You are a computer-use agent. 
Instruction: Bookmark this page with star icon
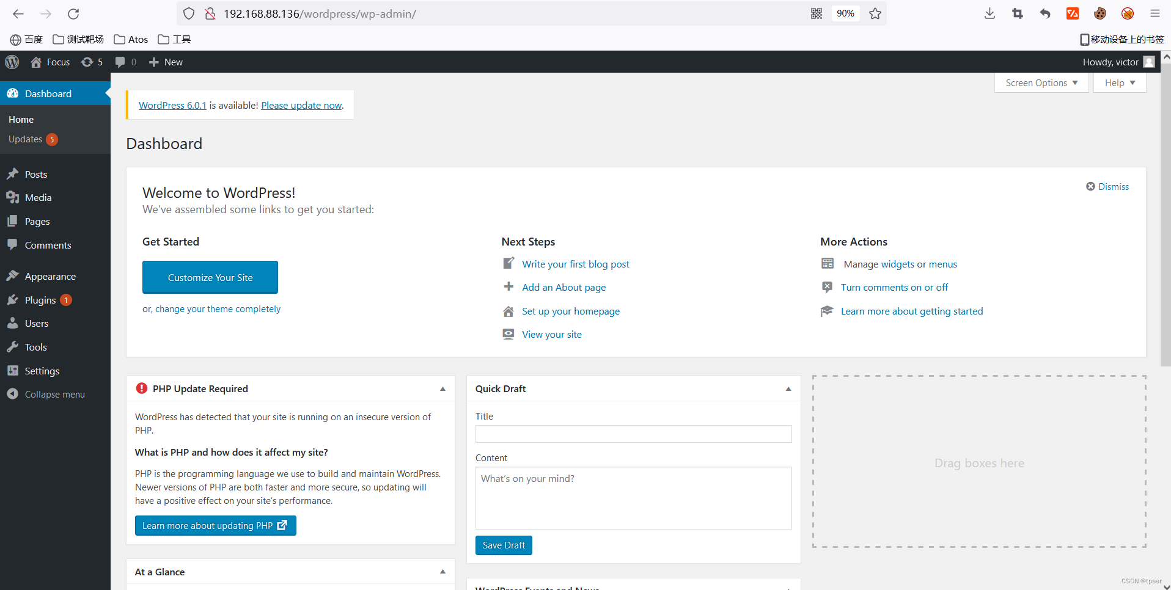coord(875,13)
